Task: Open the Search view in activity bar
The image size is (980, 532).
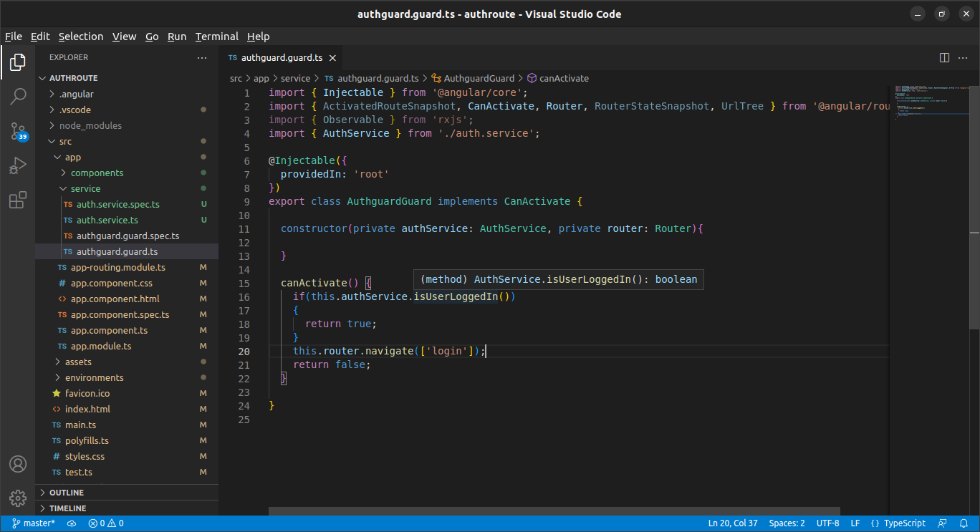Action: [18, 97]
